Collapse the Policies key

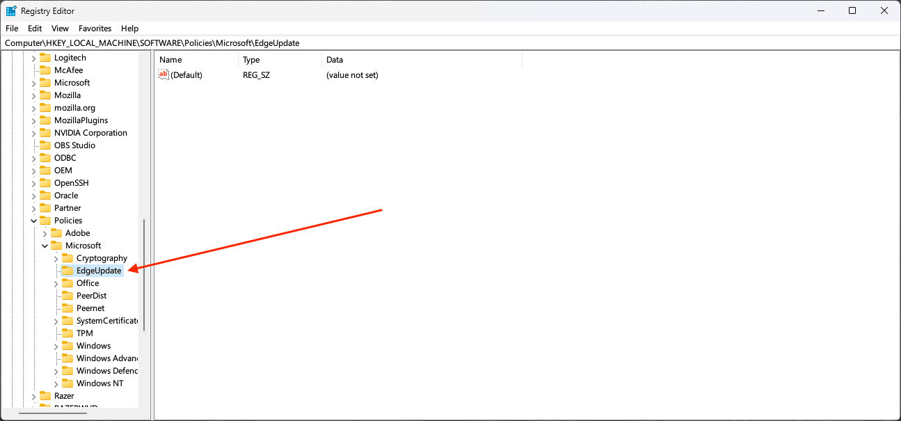click(33, 221)
